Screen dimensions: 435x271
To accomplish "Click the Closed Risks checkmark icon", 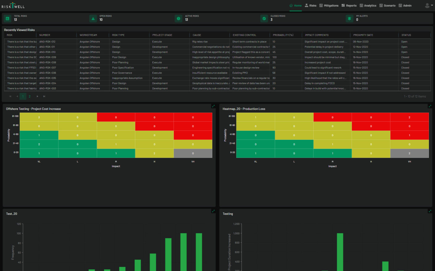I will pyautogui.click(x=264, y=18).
